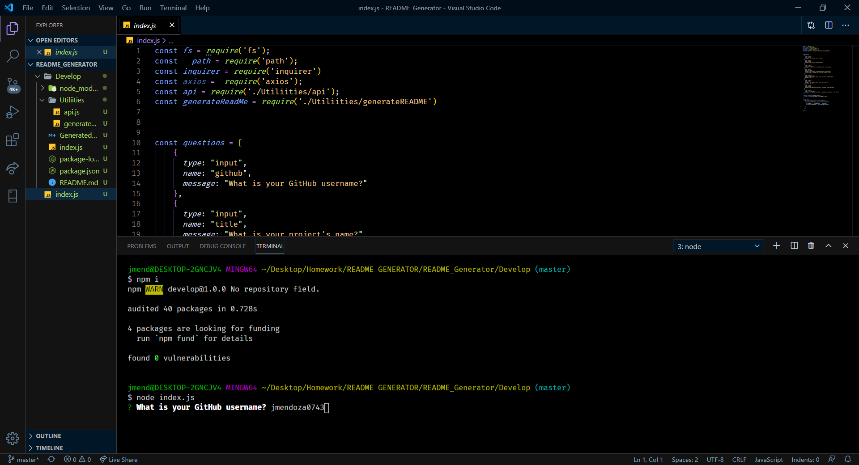Switch to the Debug Console tab
Viewport: 859px width, 465px height.
222,246
